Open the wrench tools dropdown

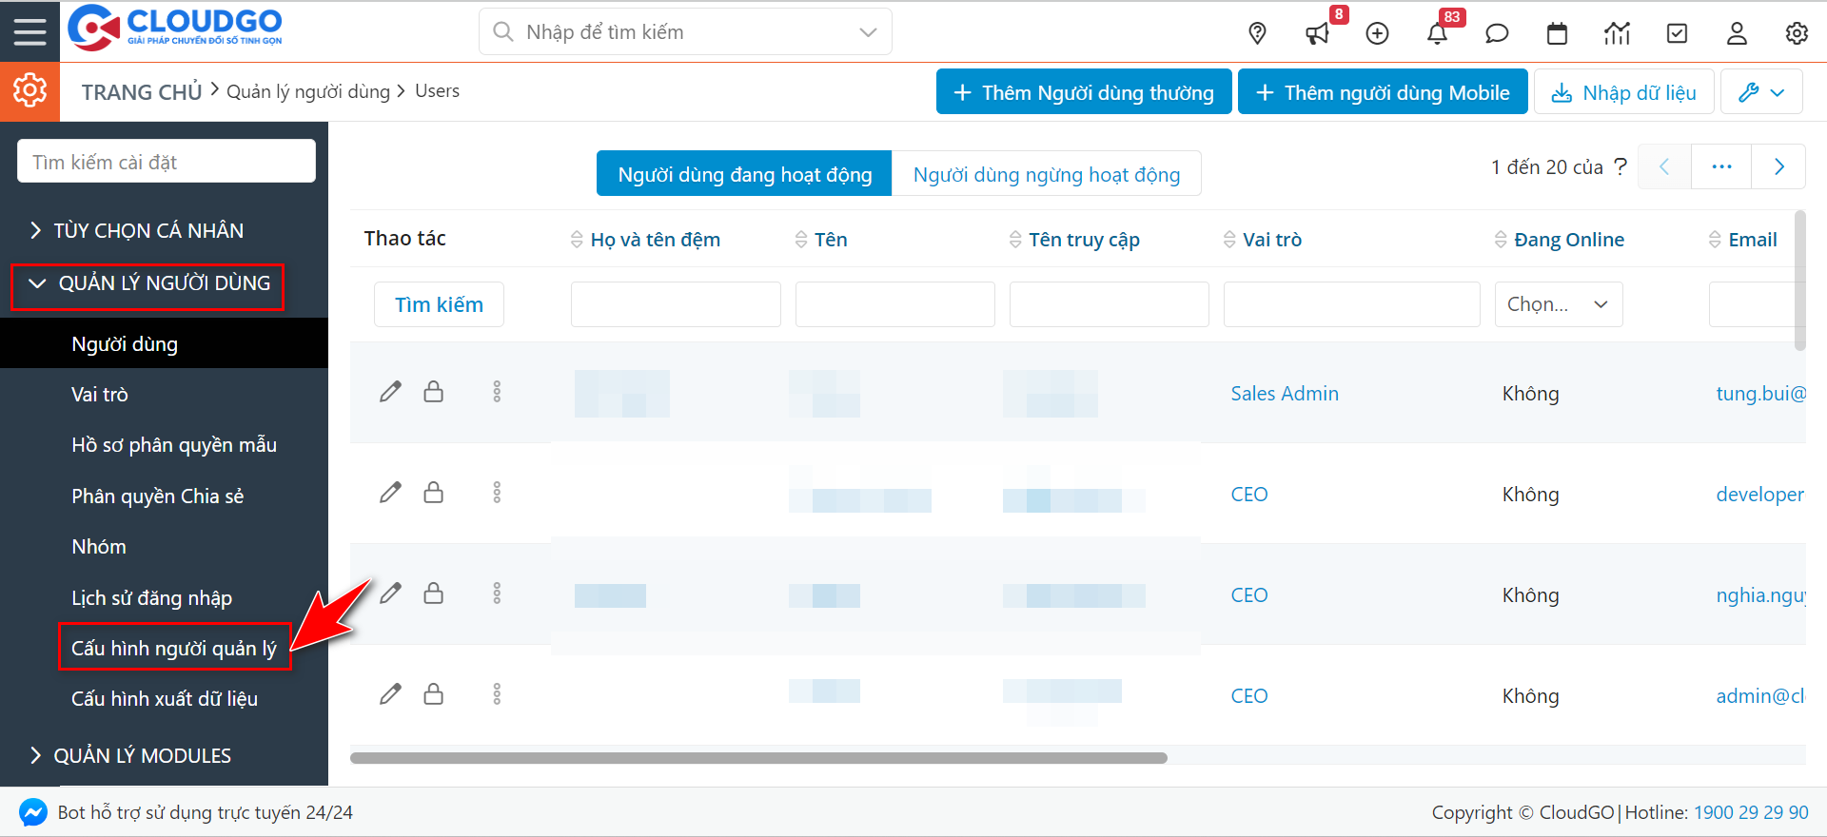(1760, 92)
